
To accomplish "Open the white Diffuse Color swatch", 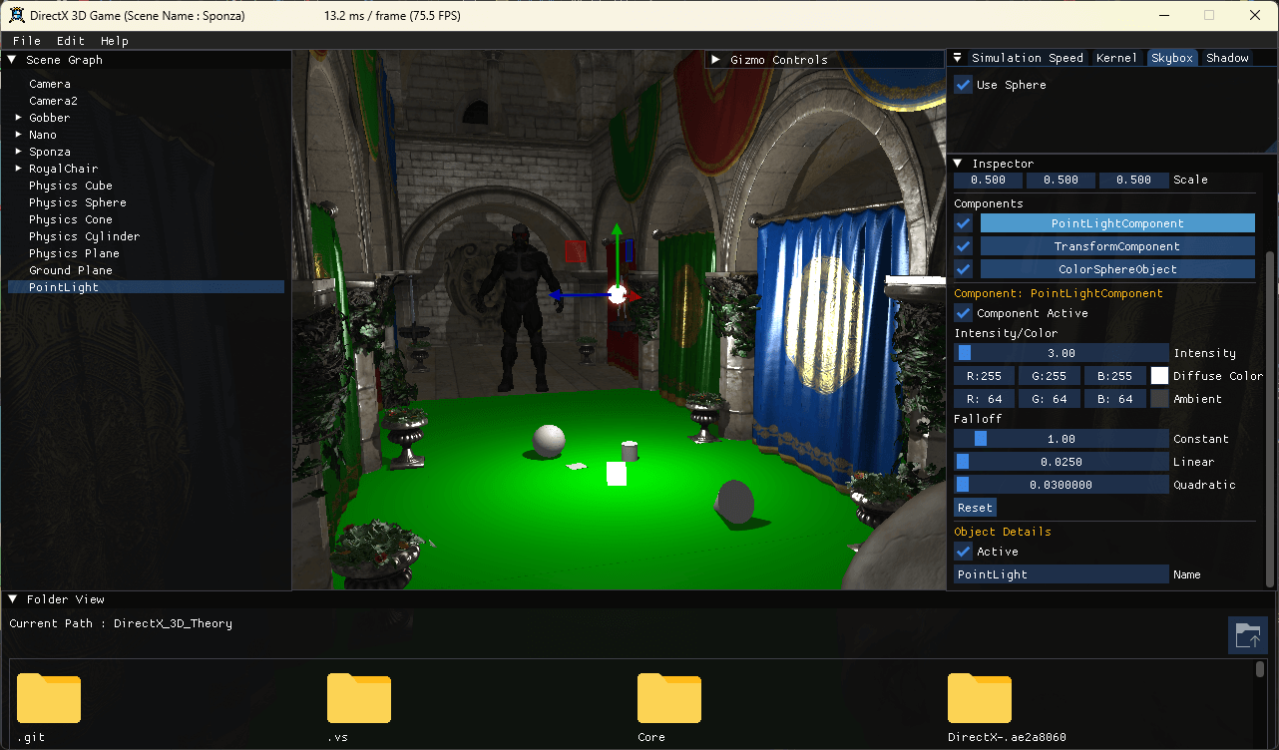I will point(1159,376).
